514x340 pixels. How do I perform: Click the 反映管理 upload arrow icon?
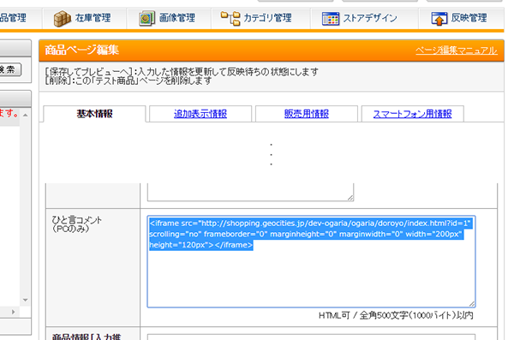coord(439,18)
